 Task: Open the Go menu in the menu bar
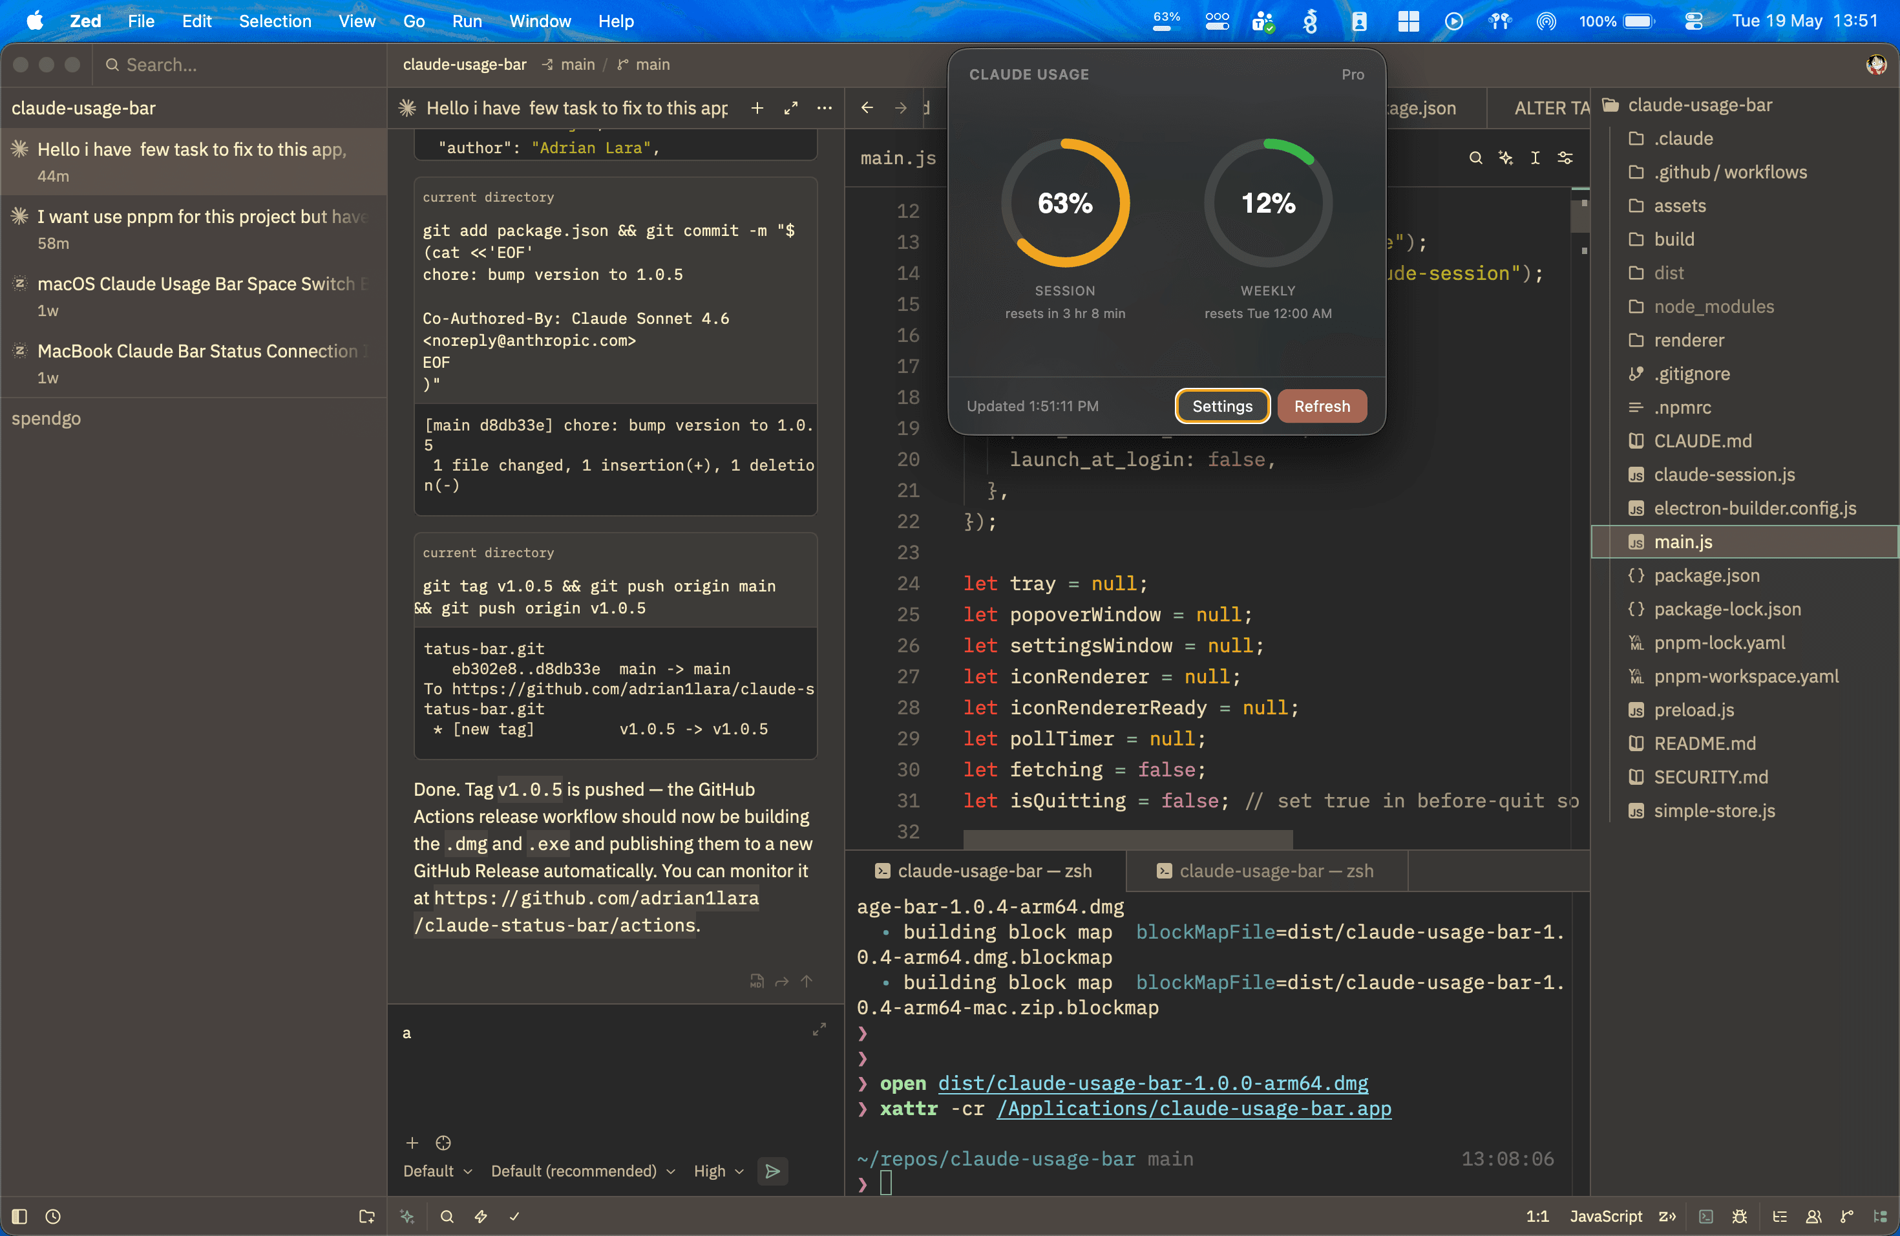(414, 21)
